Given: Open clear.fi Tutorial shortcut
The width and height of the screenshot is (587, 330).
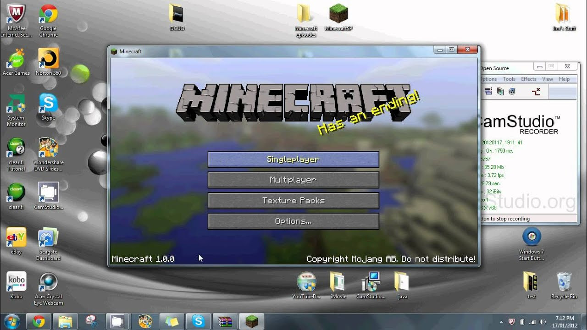Looking at the screenshot, I should [x=16, y=155].
